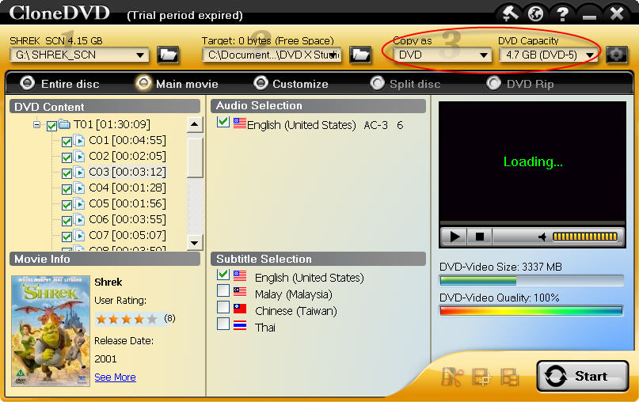
Task: Click the C05 chapter clip icon
Action: pos(79,203)
